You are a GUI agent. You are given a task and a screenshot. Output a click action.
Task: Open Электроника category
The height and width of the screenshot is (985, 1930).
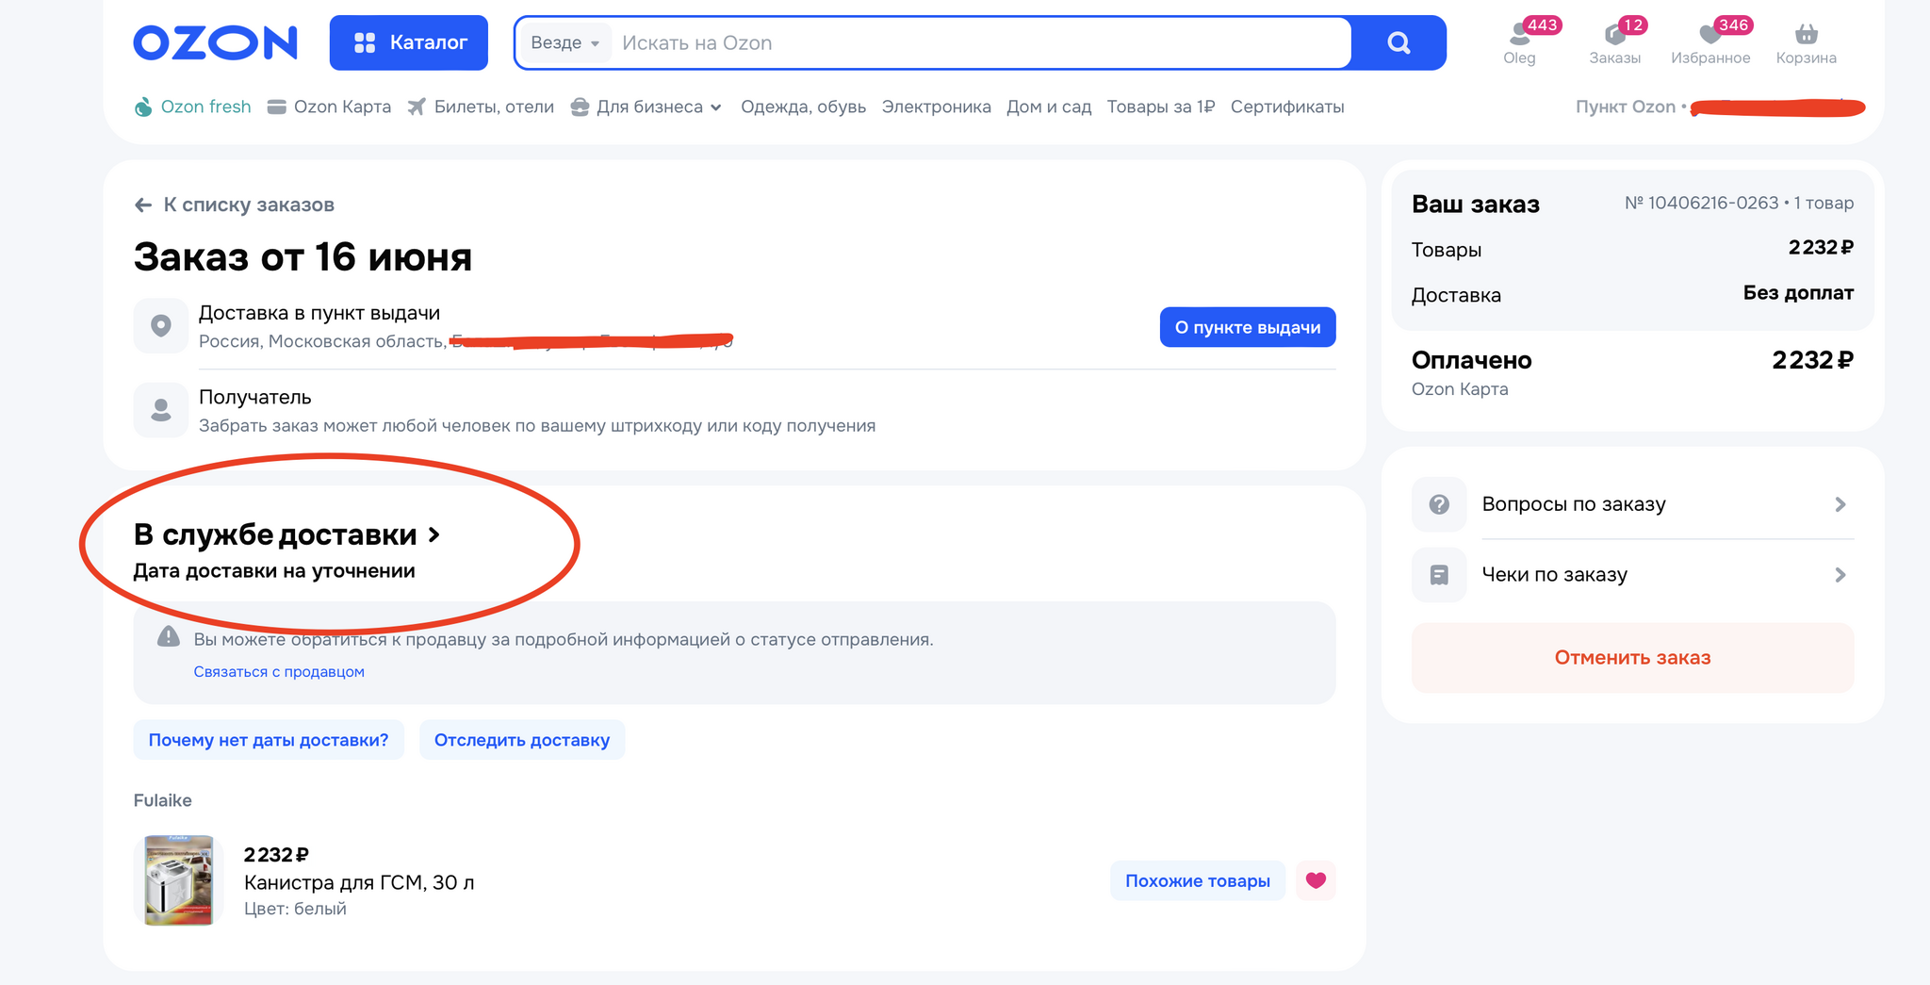coord(936,107)
